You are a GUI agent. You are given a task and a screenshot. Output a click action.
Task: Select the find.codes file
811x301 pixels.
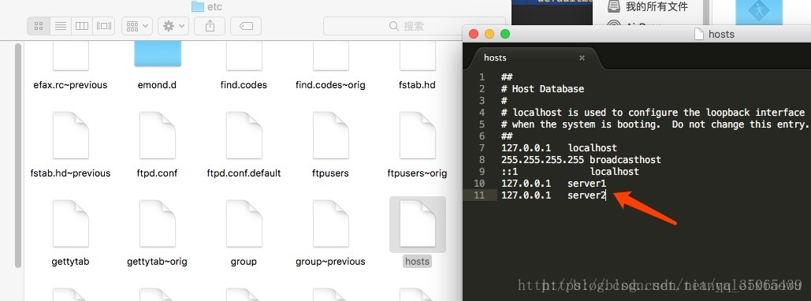(244, 56)
